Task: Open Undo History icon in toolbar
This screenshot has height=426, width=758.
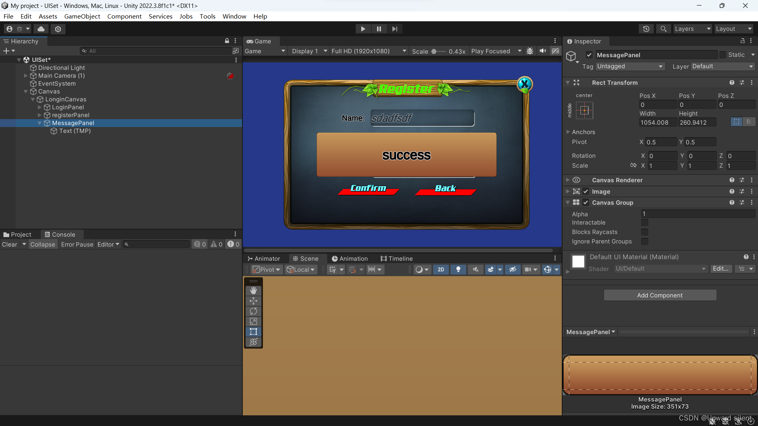Action: click(x=646, y=29)
